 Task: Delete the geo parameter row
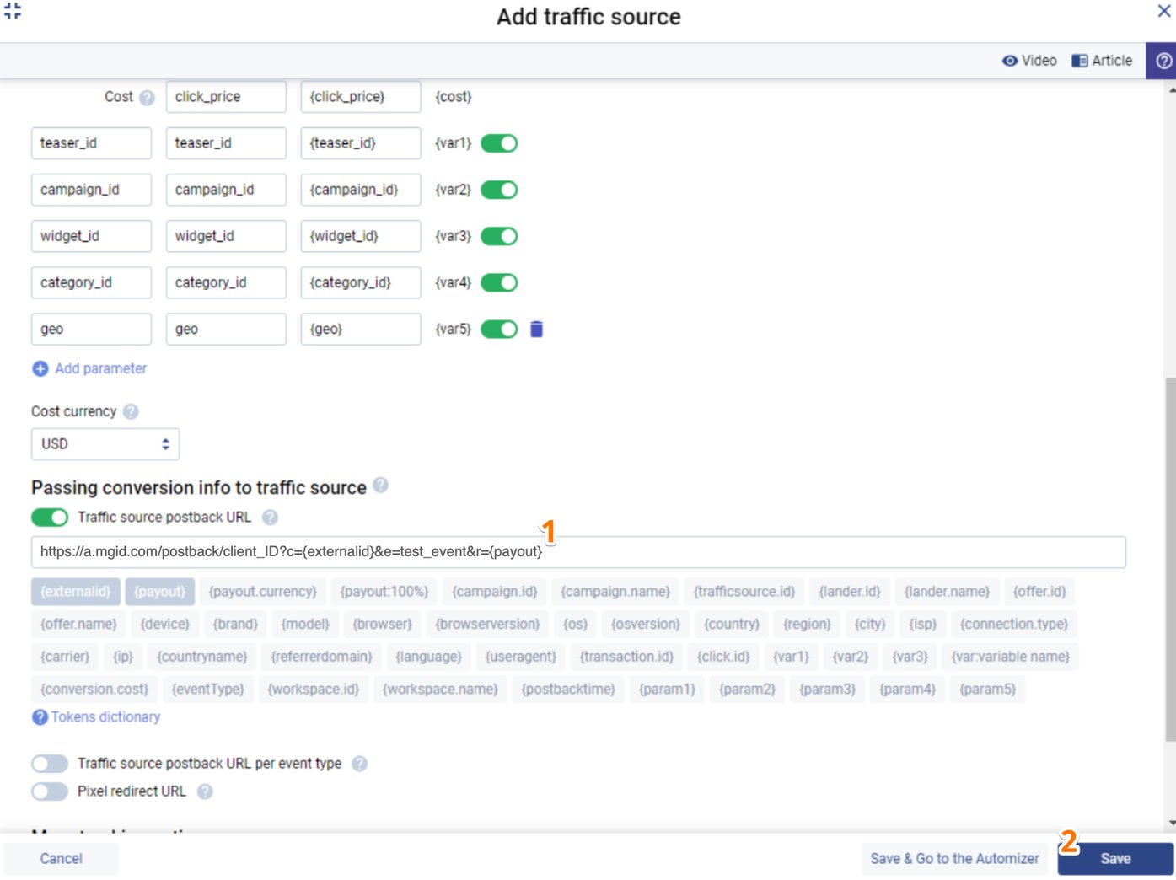[537, 329]
